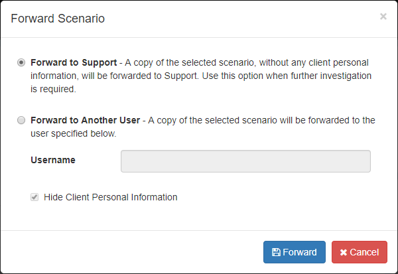The height and width of the screenshot is (274, 398).
Task: Toggle Hide Client Personal Information checkbox
Action: (x=34, y=197)
